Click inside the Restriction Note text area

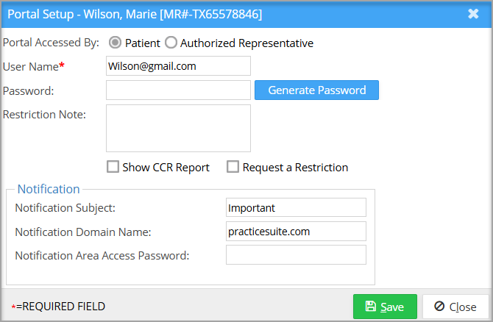click(178, 128)
